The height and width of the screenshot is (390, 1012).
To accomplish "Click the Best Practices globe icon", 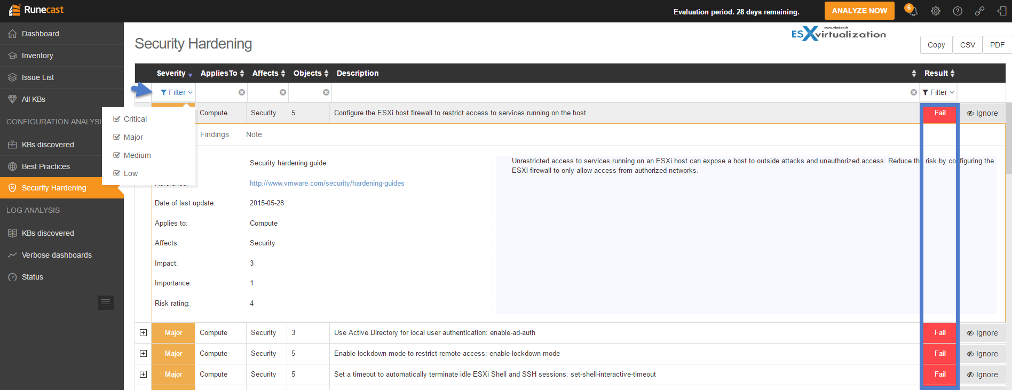I will (x=12, y=166).
